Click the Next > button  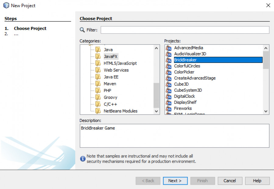click(x=175, y=181)
